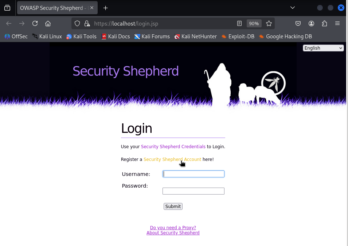Click the Security Shepherd banner title
This screenshot has height=246, width=348.
[x=126, y=71]
